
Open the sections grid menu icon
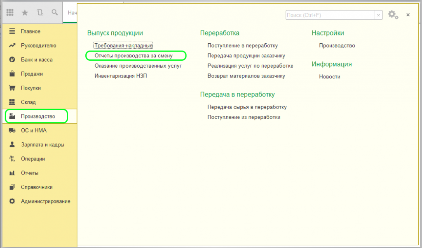tap(10, 13)
